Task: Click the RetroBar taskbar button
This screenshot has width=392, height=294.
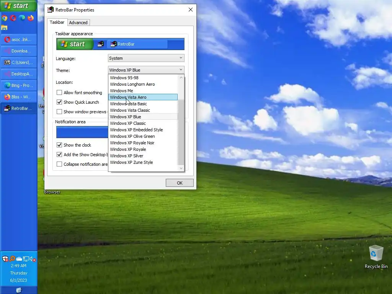Action: (19, 108)
